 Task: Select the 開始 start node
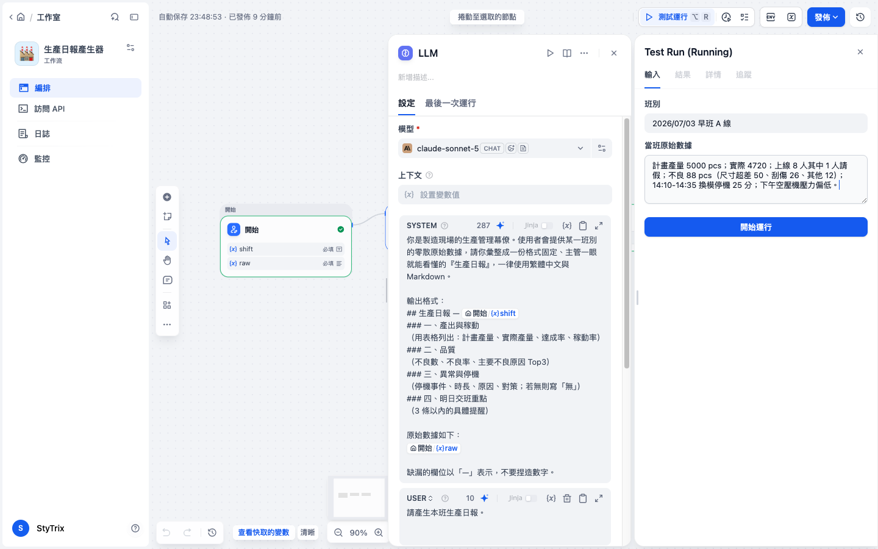click(x=286, y=246)
